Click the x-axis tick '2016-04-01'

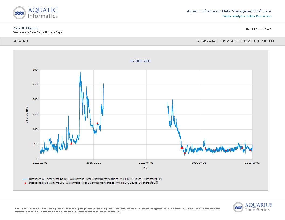pos(146,163)
